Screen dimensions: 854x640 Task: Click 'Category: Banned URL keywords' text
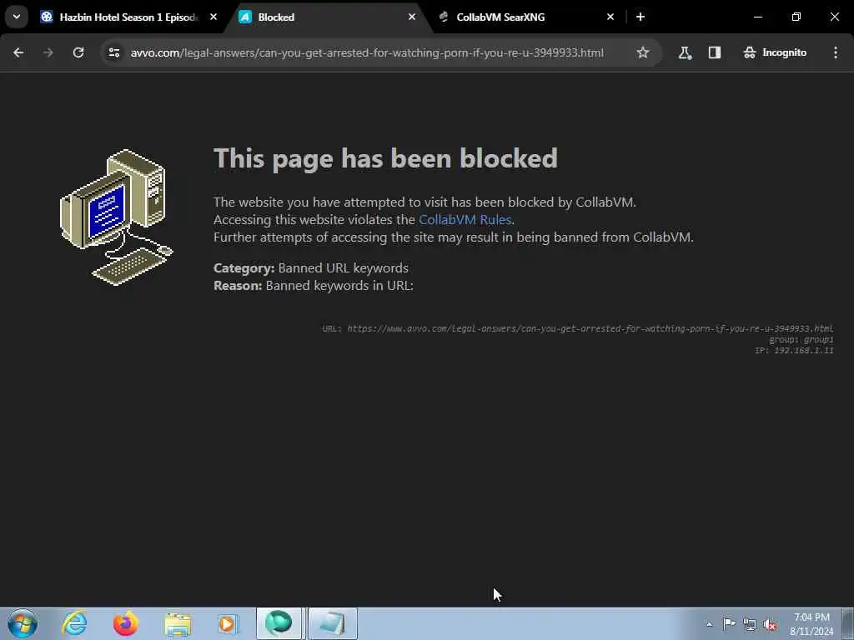click(x=311, y=267)
